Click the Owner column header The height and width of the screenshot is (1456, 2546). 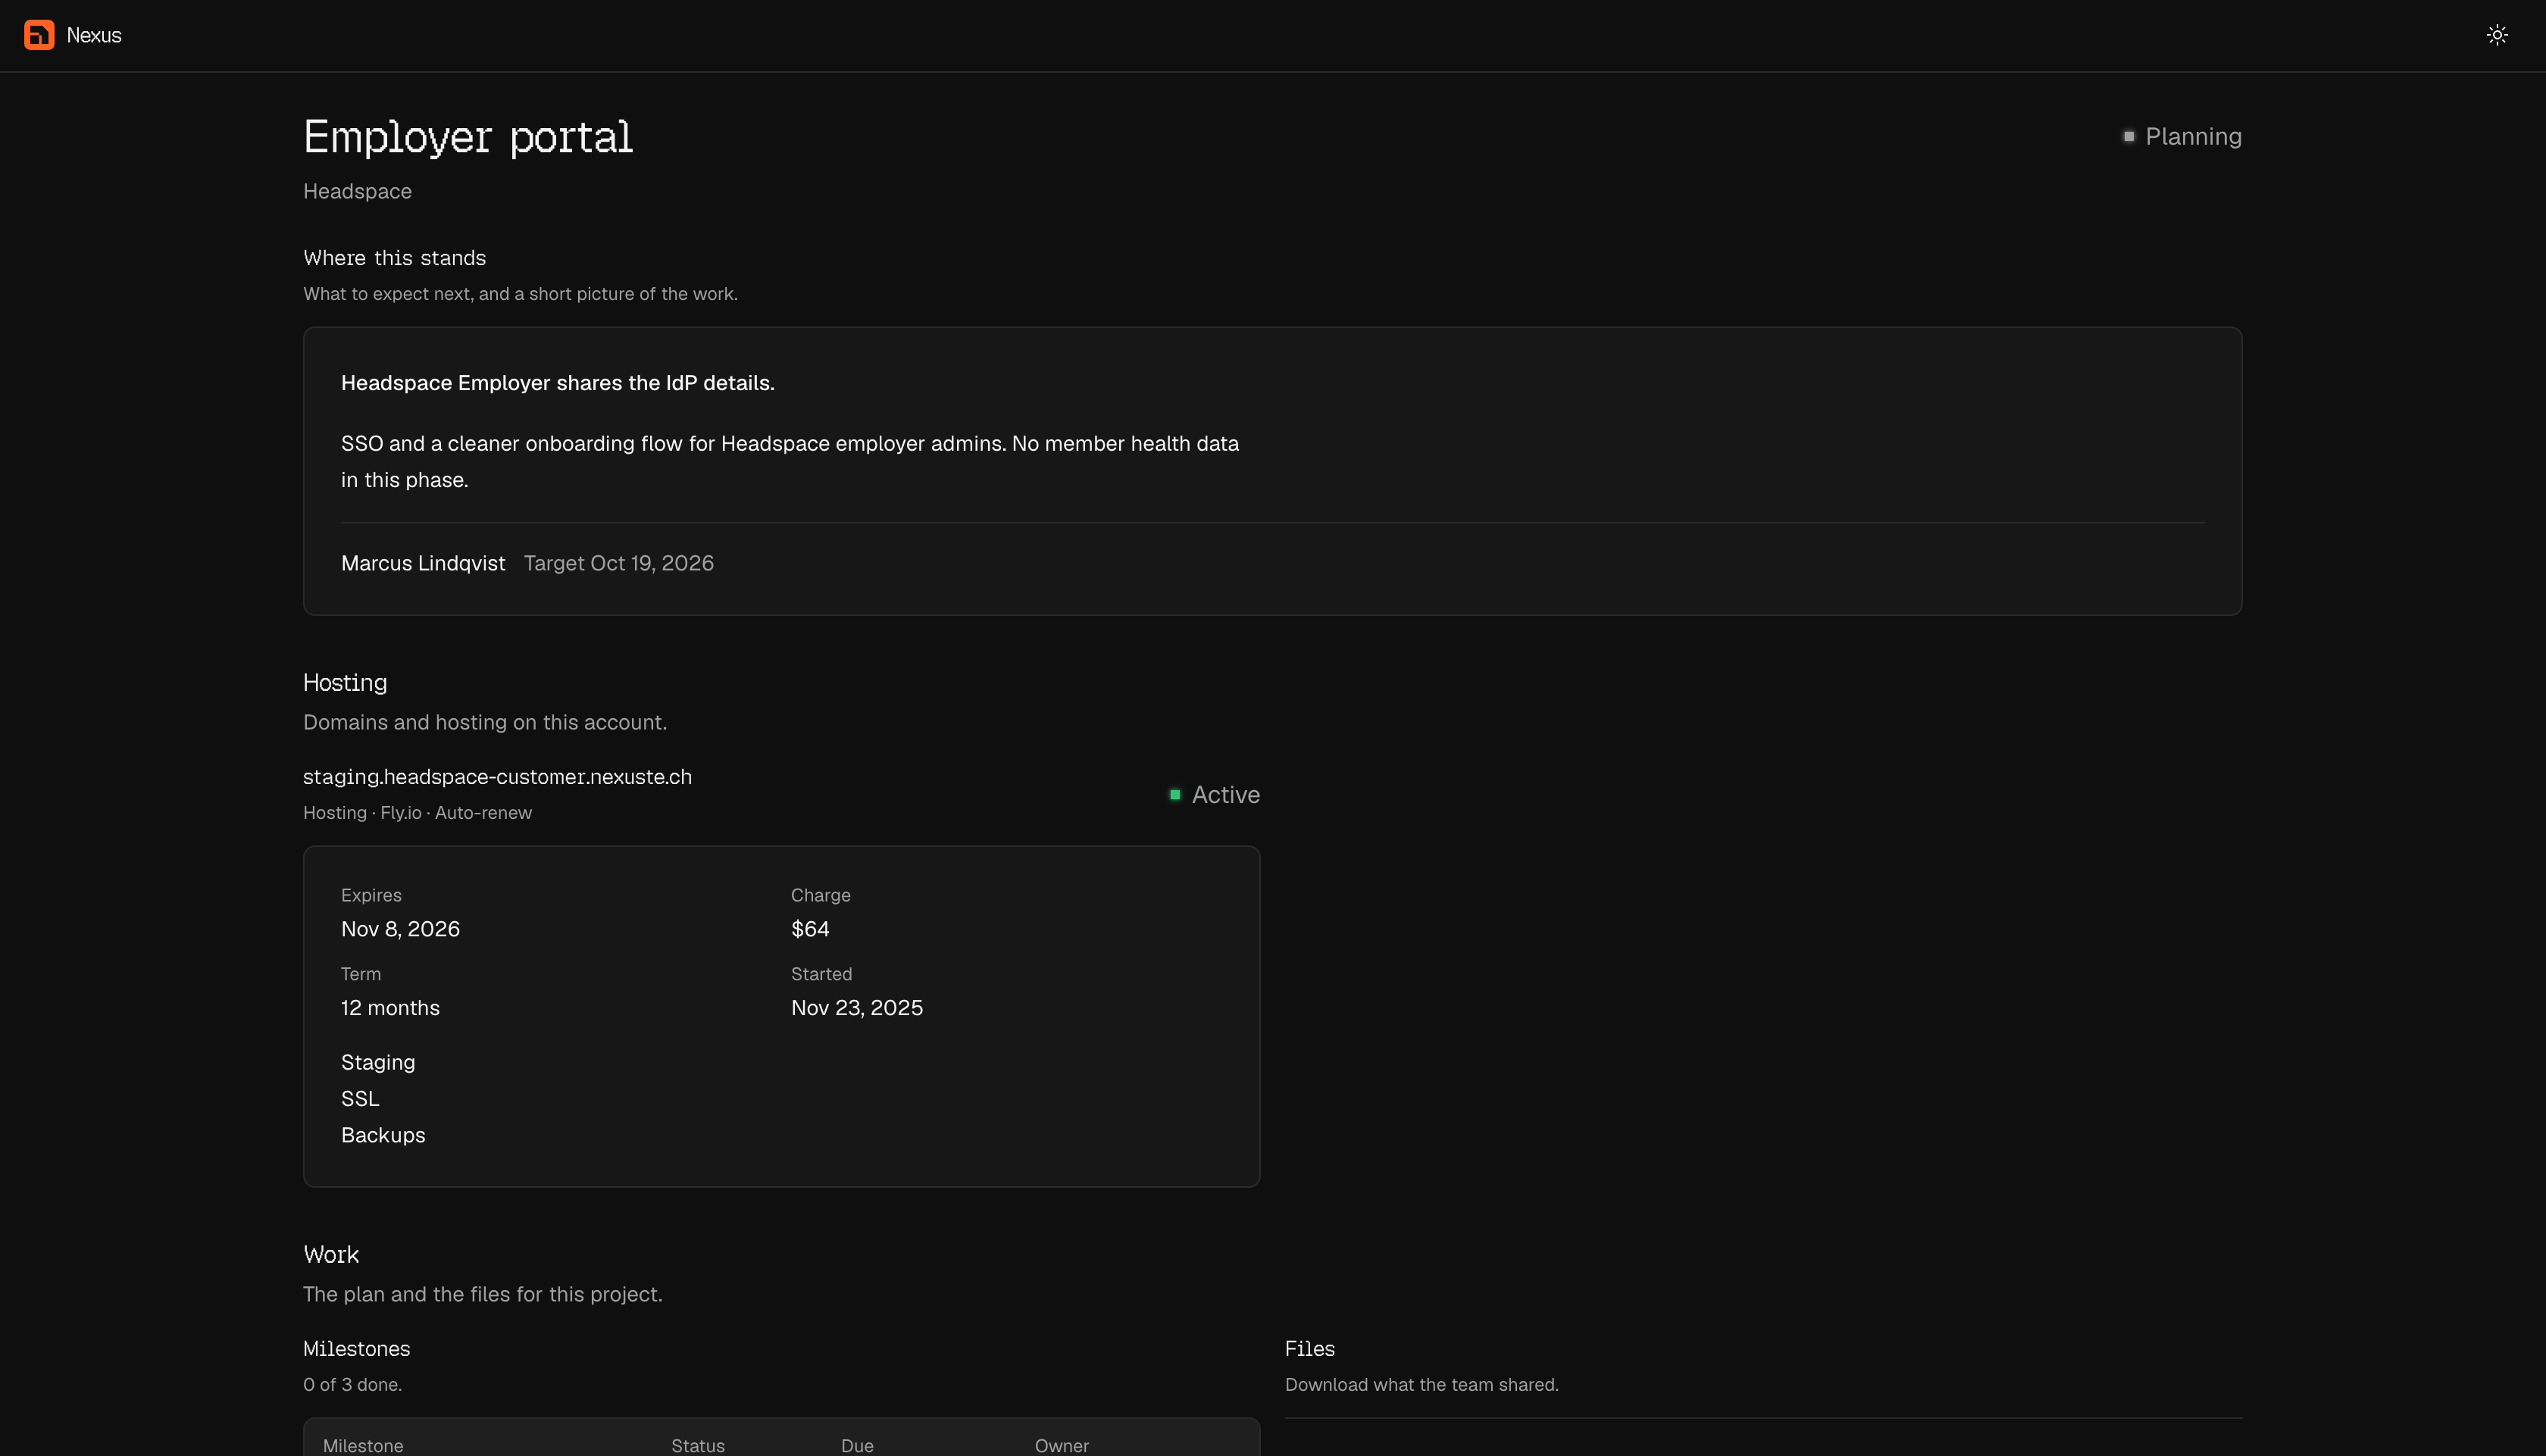(1061, 1446)
